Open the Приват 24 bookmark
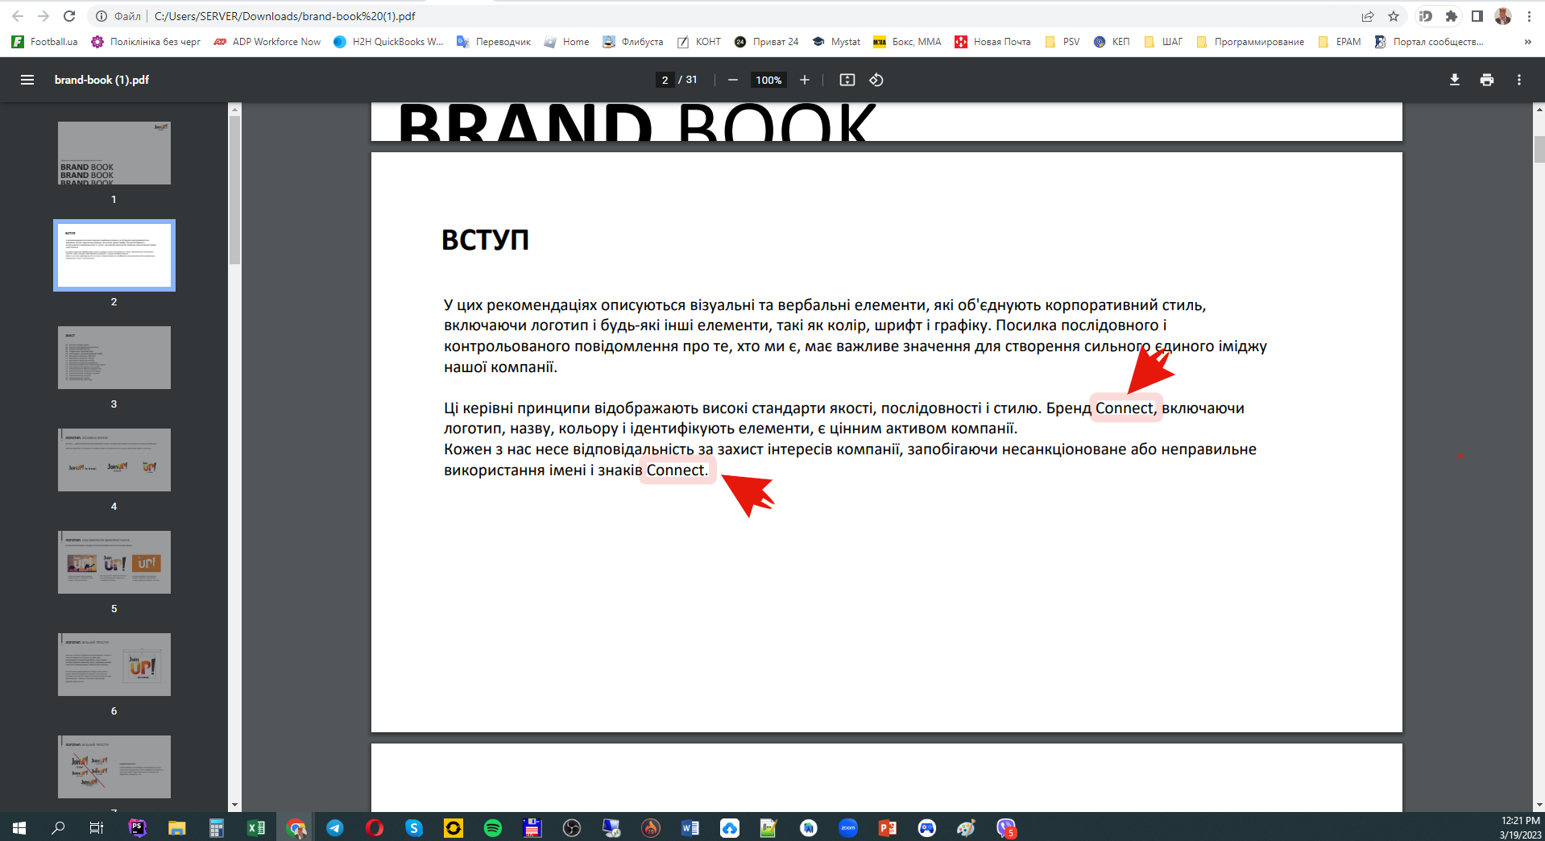The height and width of the screenshot is (841, 1545). coord(767,42)
